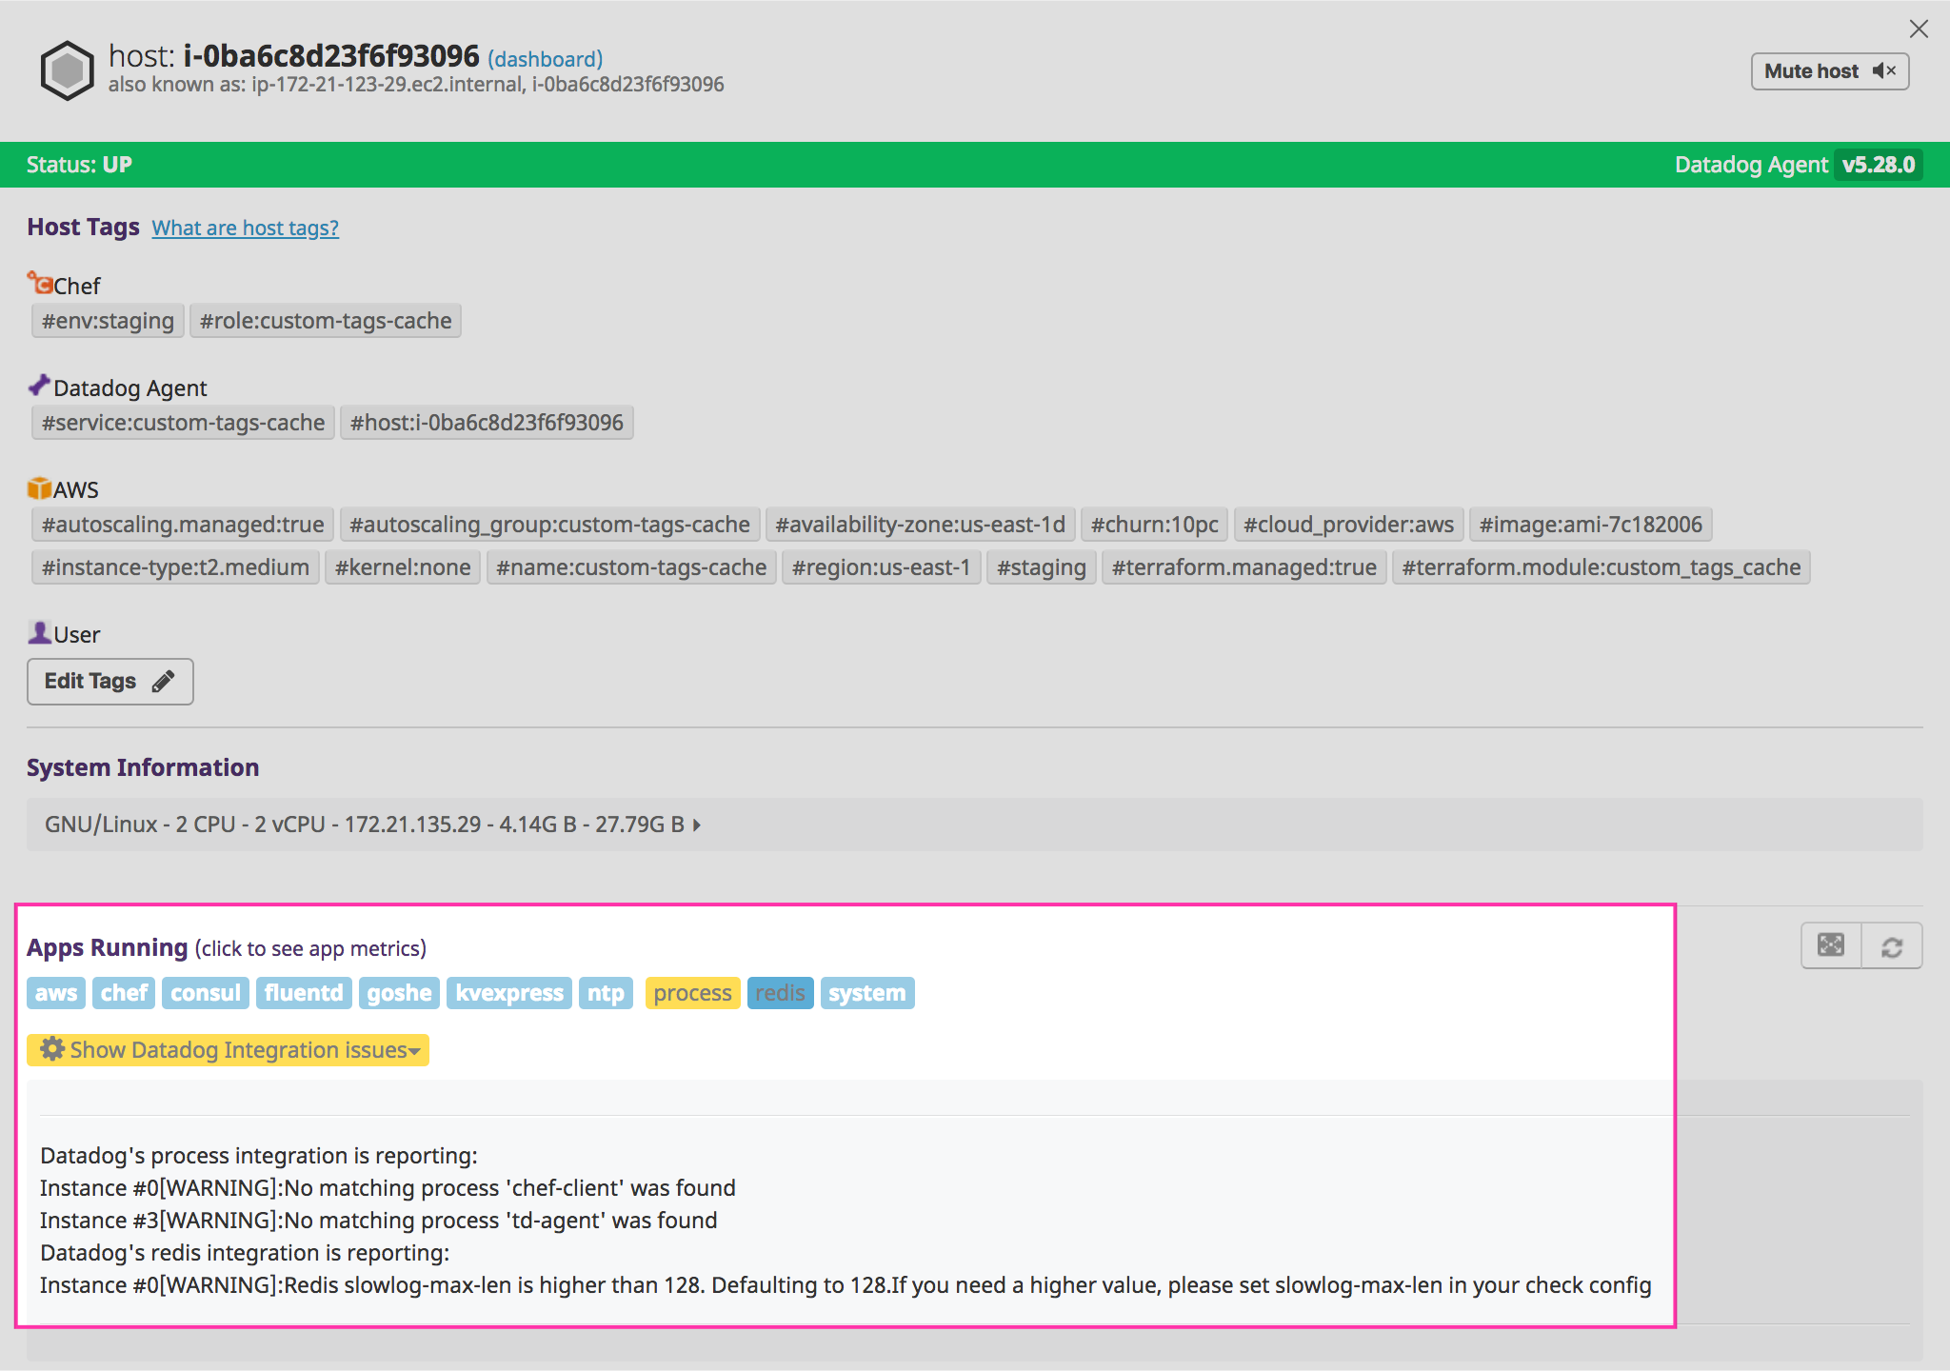Screen dimensions: 1950x1371
Task: Select the #env:staging Chef tag
Action: (107, 320)
